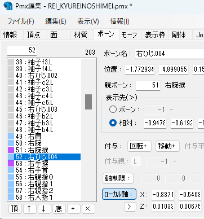
Task: Select bone 45 : 右ひじ.003
Action: coord(45,109)
